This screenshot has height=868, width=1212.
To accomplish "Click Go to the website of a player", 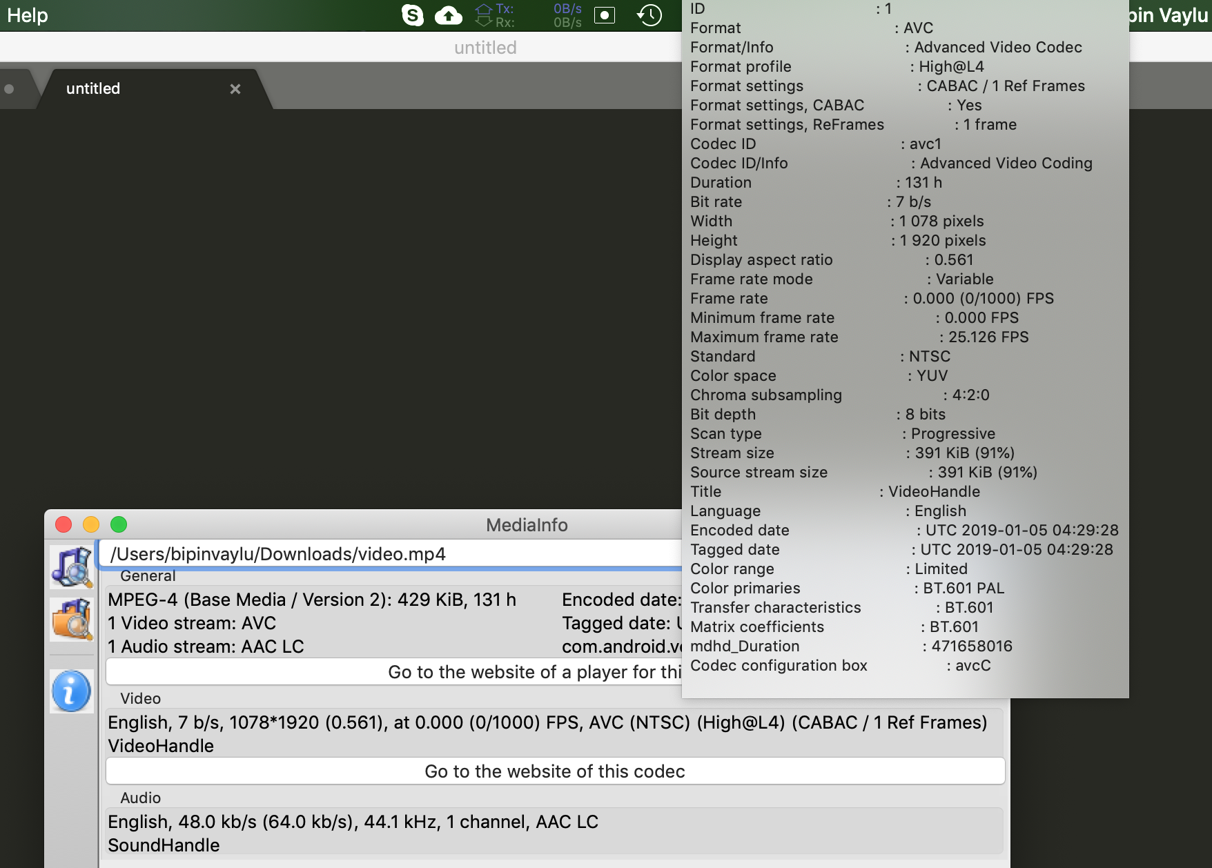I will [x=394, y=672].
